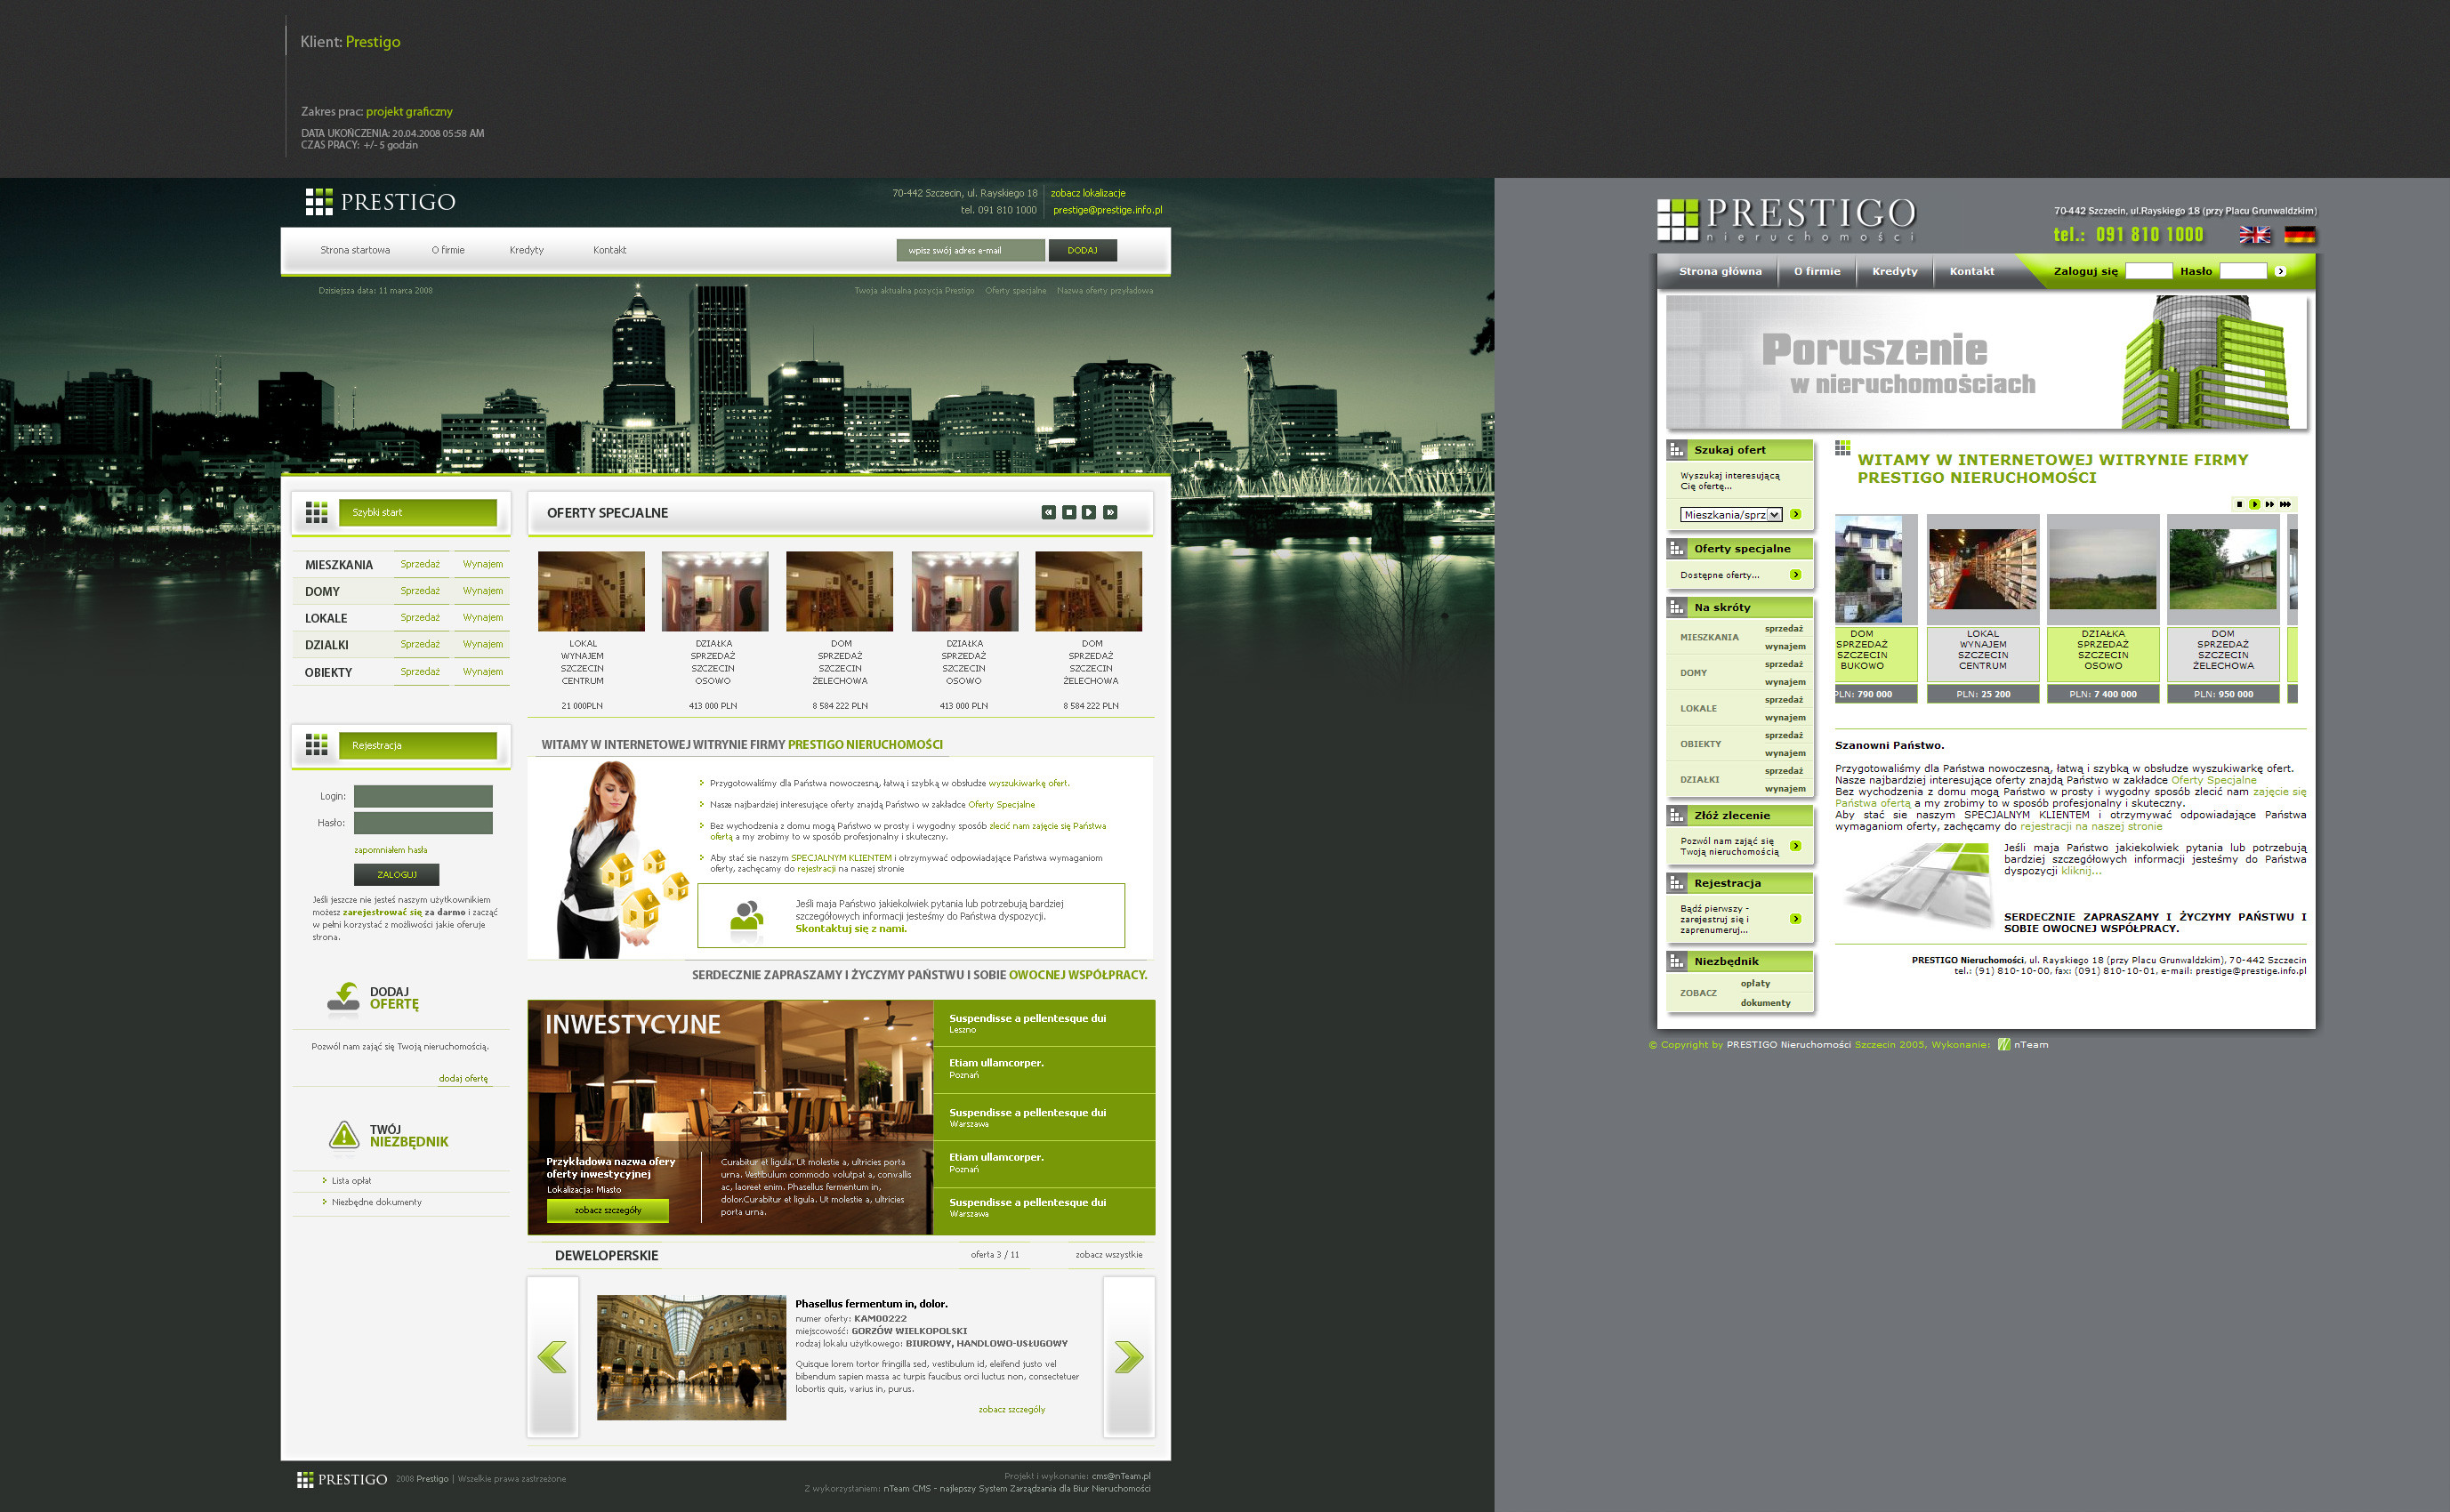Screen dimensions: 2450x1512
Task: Go to the next DEWELOPERSKIE offer with the right green arrow
Action: 1128,1357
